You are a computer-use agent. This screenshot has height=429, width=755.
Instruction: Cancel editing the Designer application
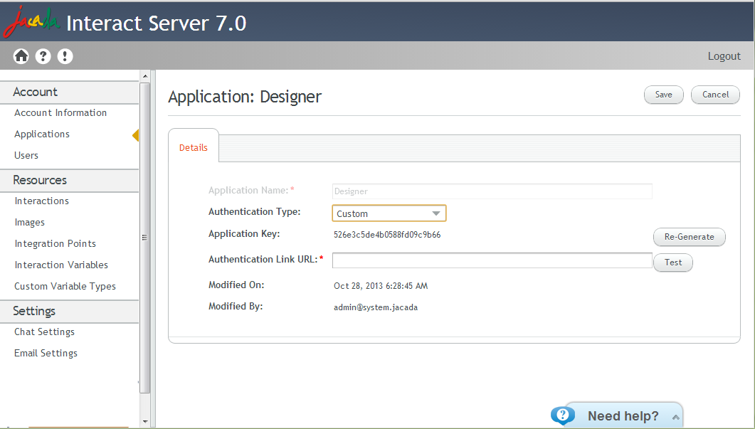[715, 95]
